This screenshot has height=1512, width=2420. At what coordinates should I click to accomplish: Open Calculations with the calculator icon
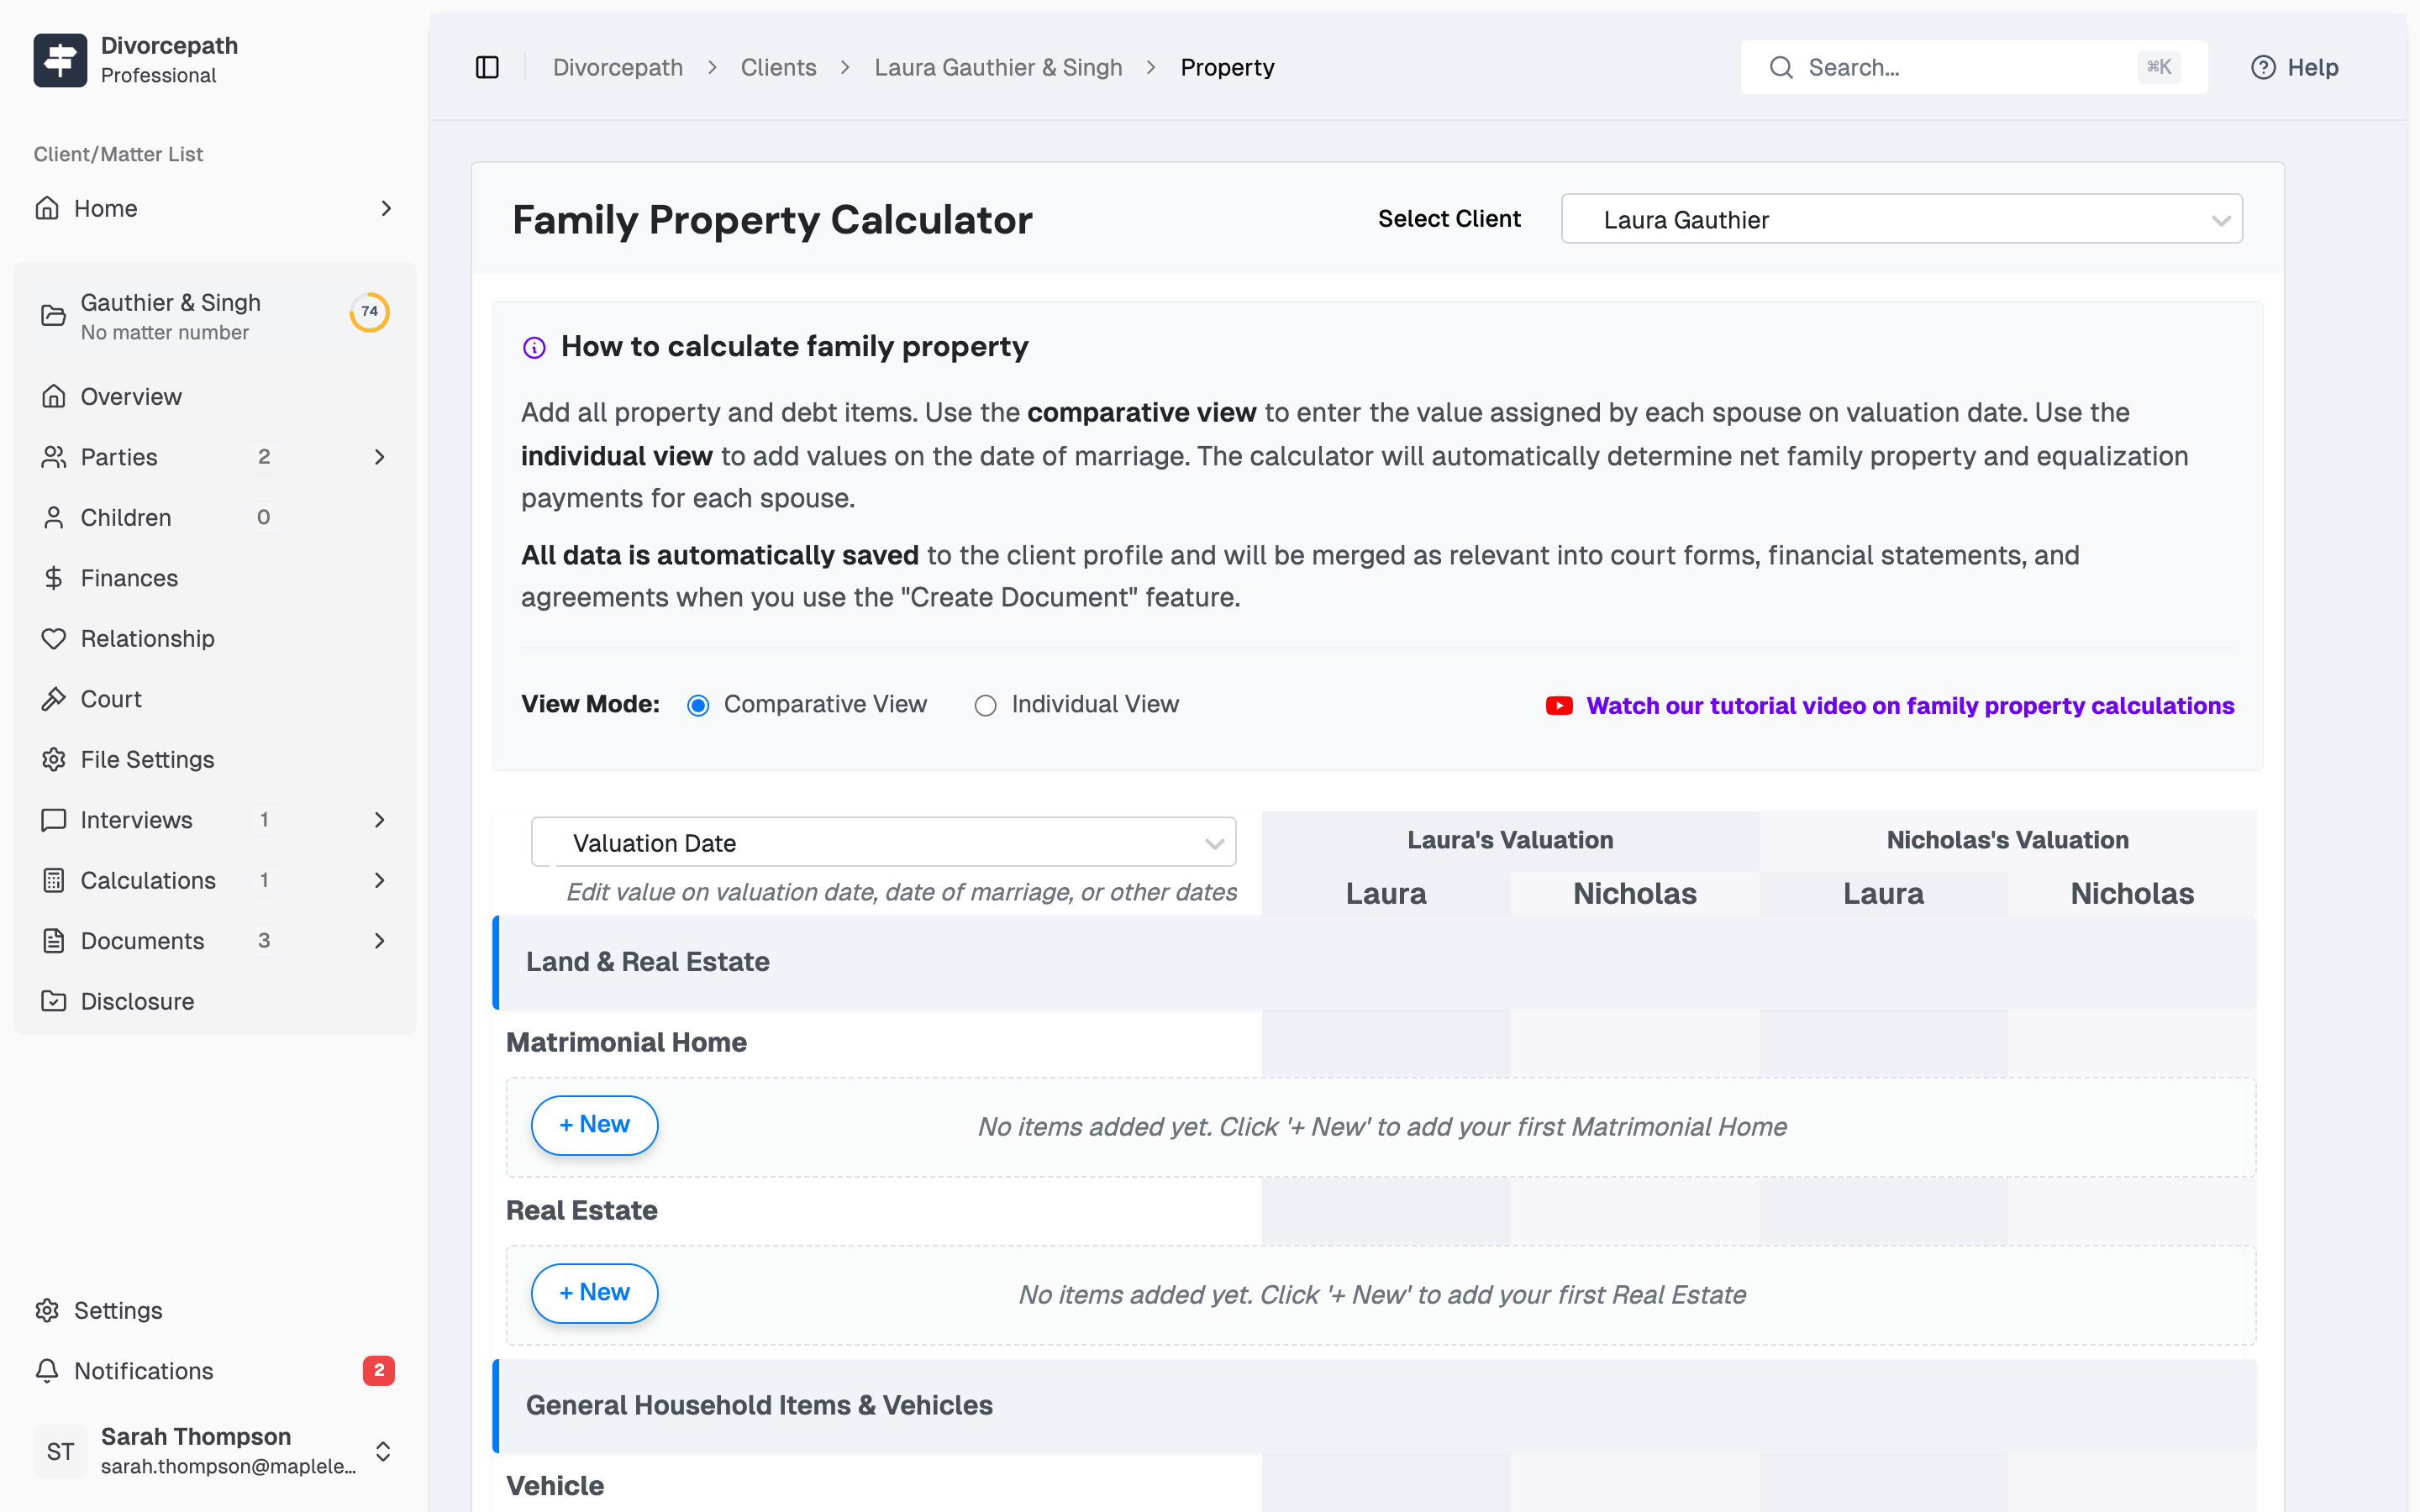click(54, 880)
